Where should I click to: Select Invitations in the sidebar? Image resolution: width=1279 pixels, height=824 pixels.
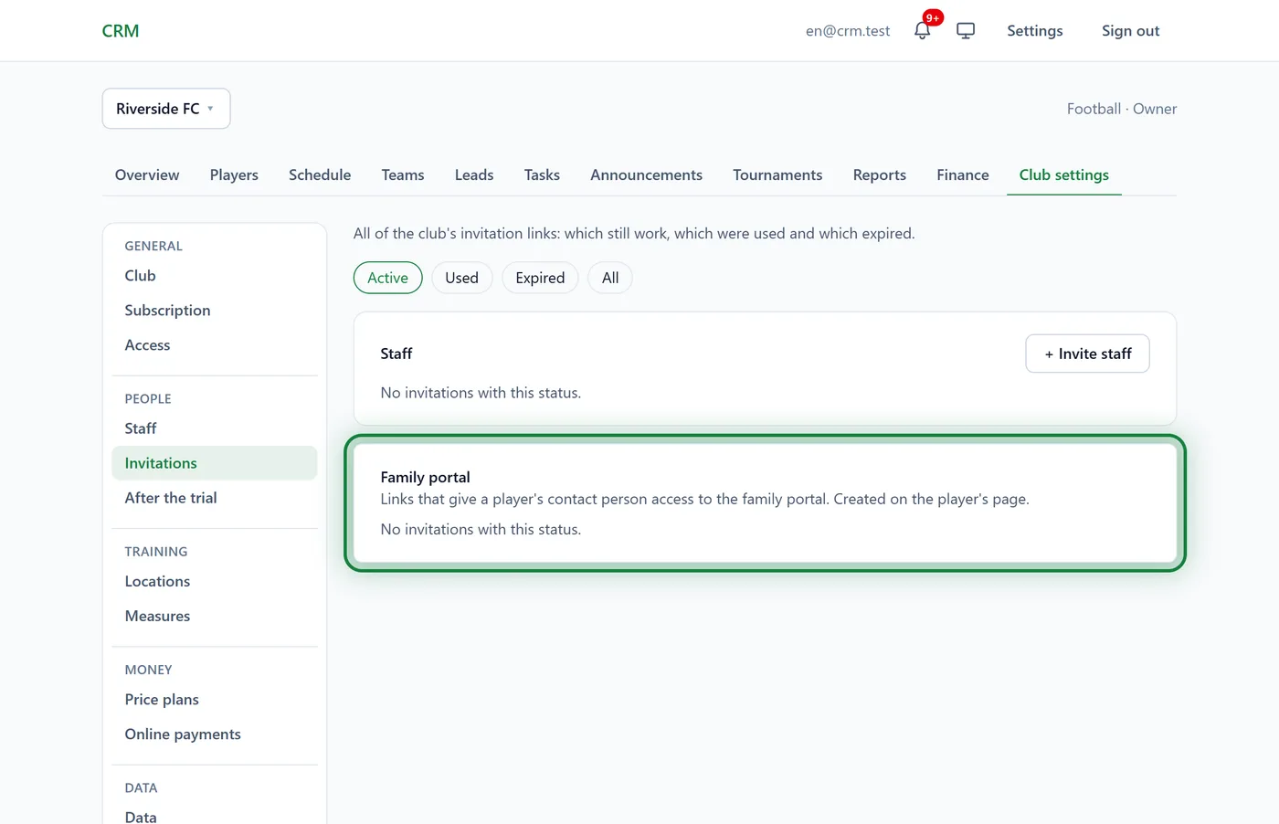[x=215, y=463]
